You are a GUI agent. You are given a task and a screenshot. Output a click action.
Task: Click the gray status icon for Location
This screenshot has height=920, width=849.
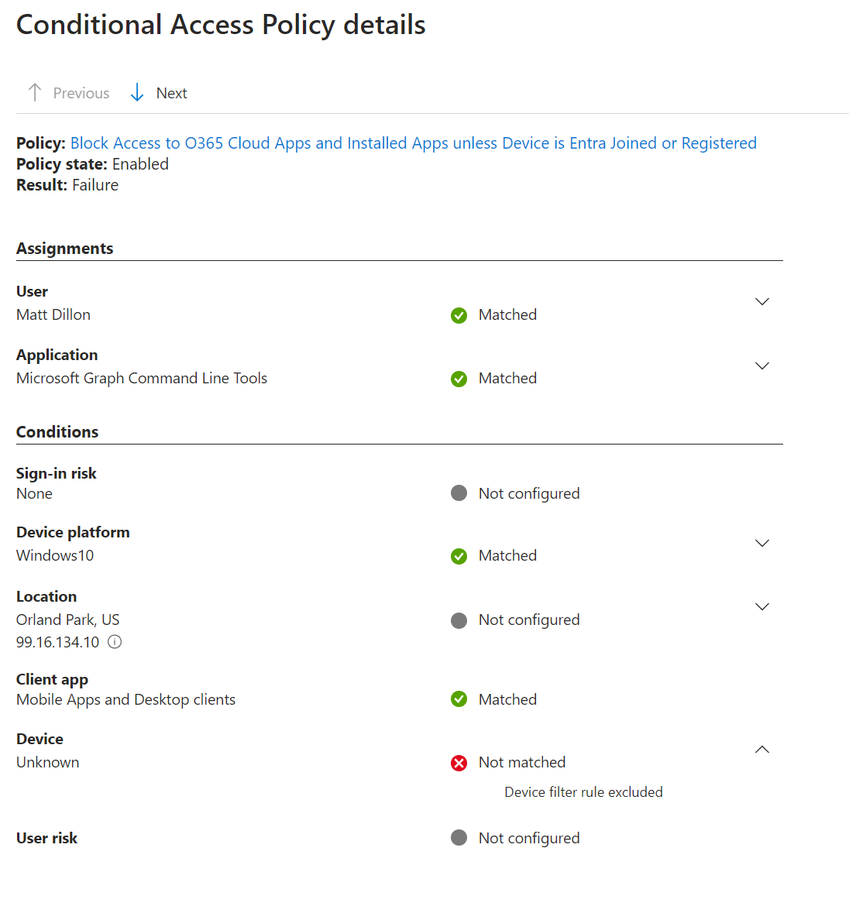tap(459, 620)
